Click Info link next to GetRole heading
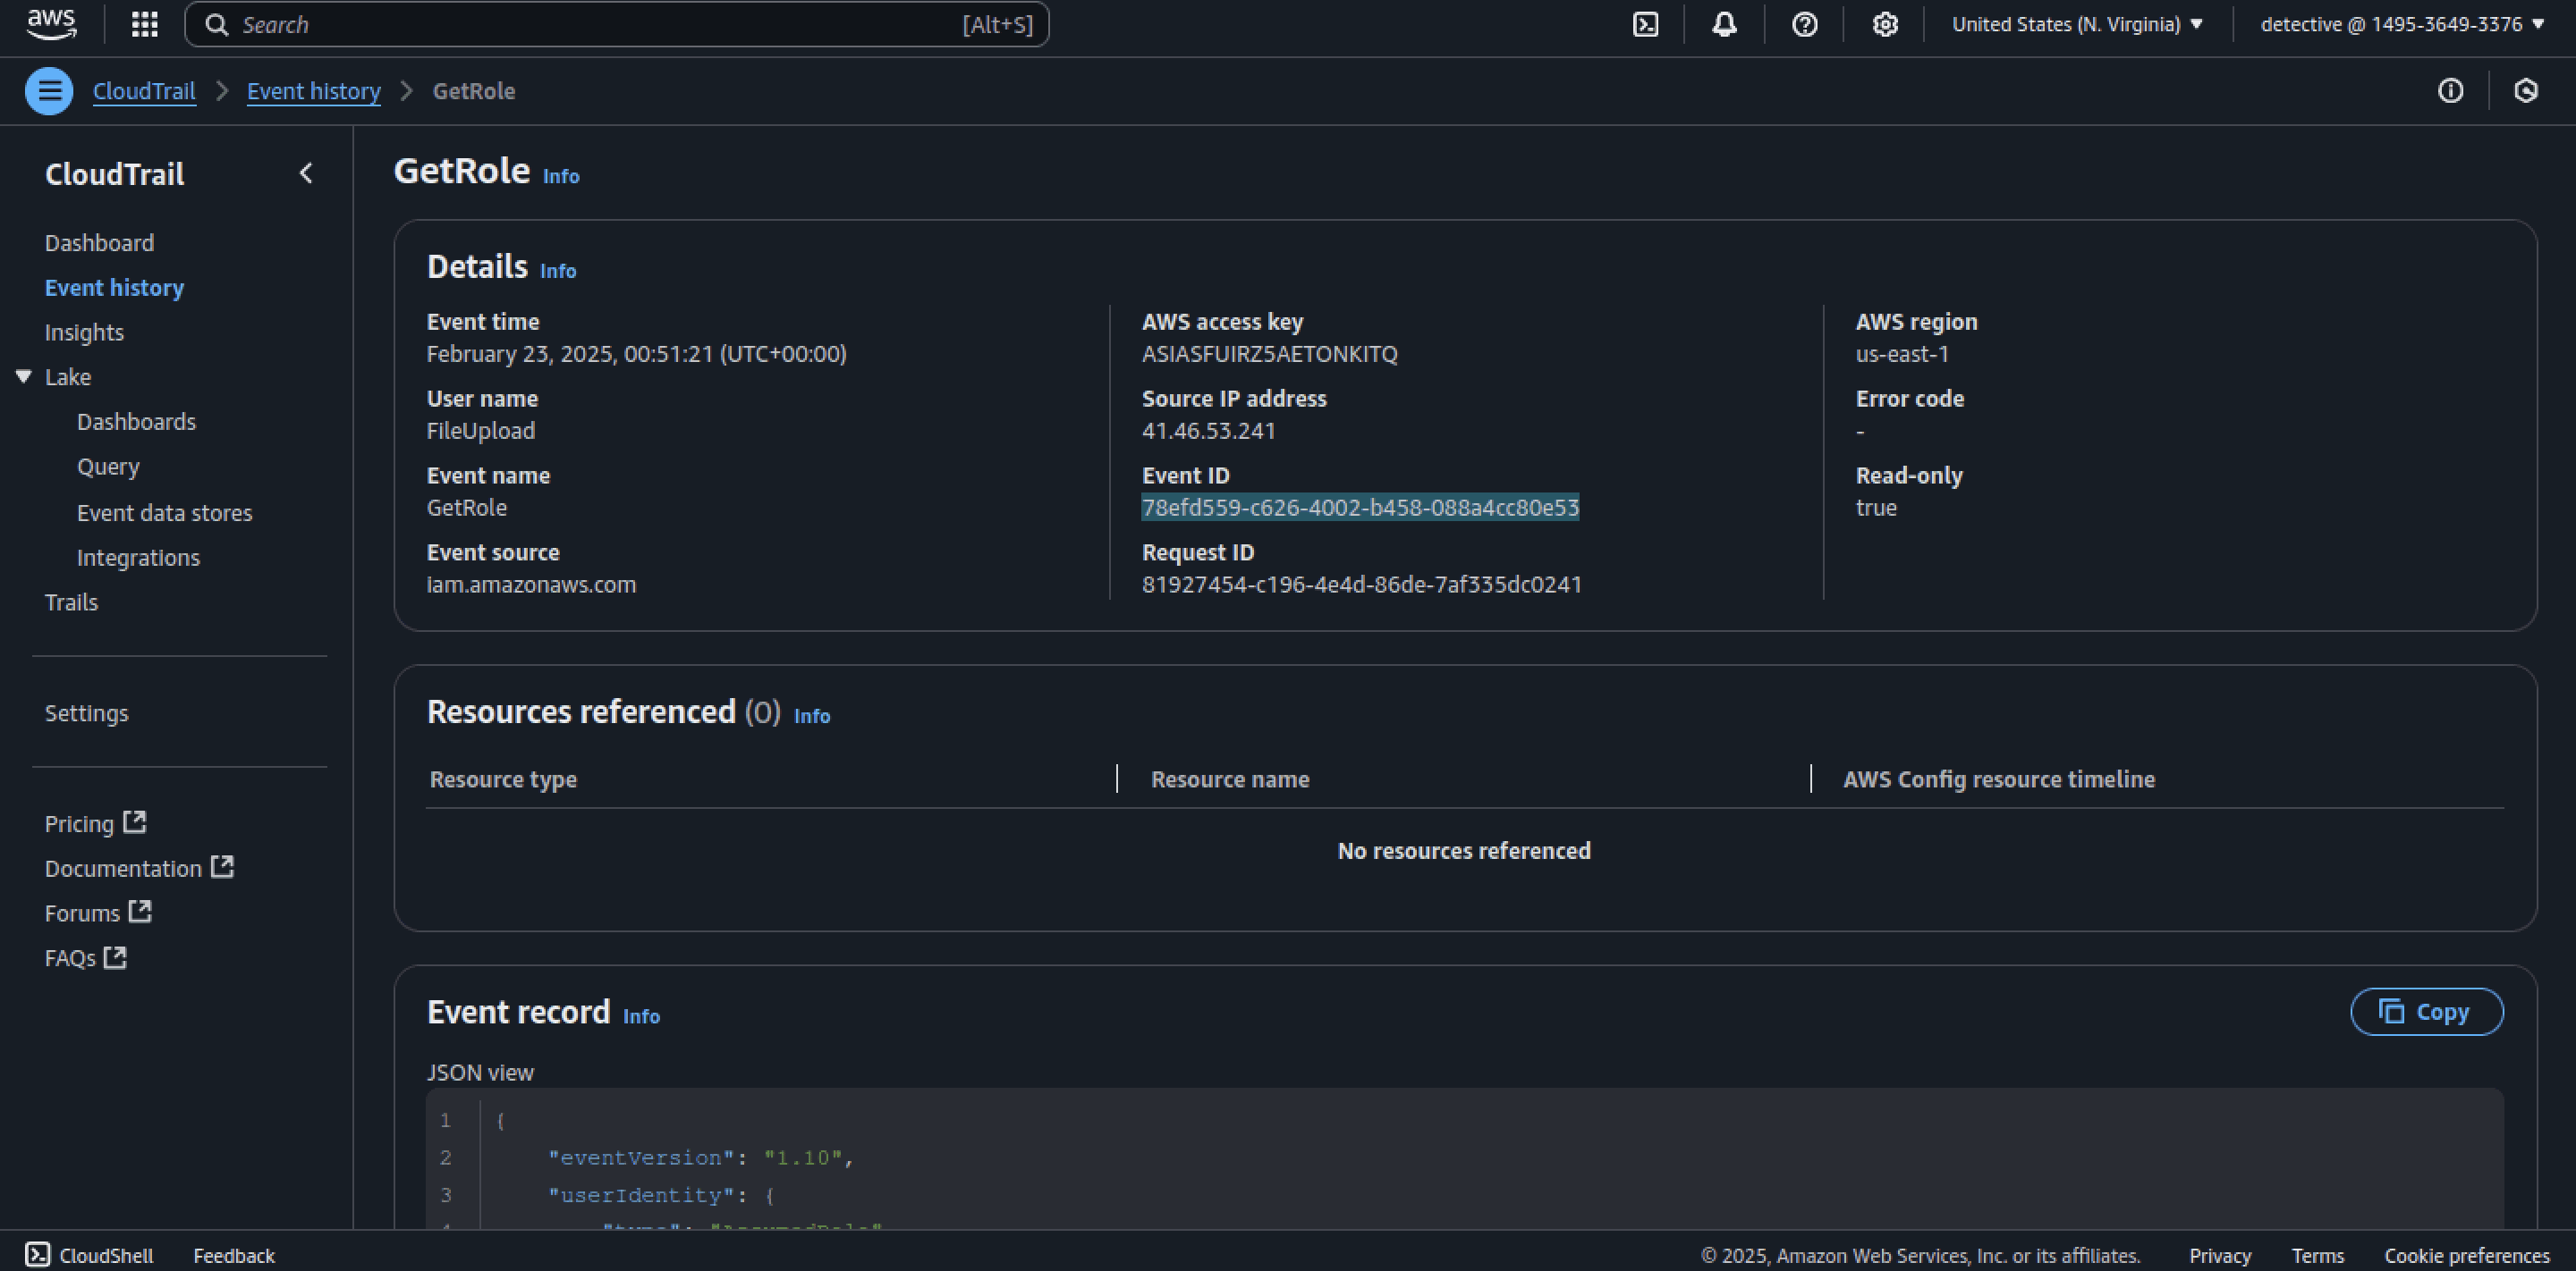The width and height of the screenshot is (2576, 1271). click(x=561, y=176)
